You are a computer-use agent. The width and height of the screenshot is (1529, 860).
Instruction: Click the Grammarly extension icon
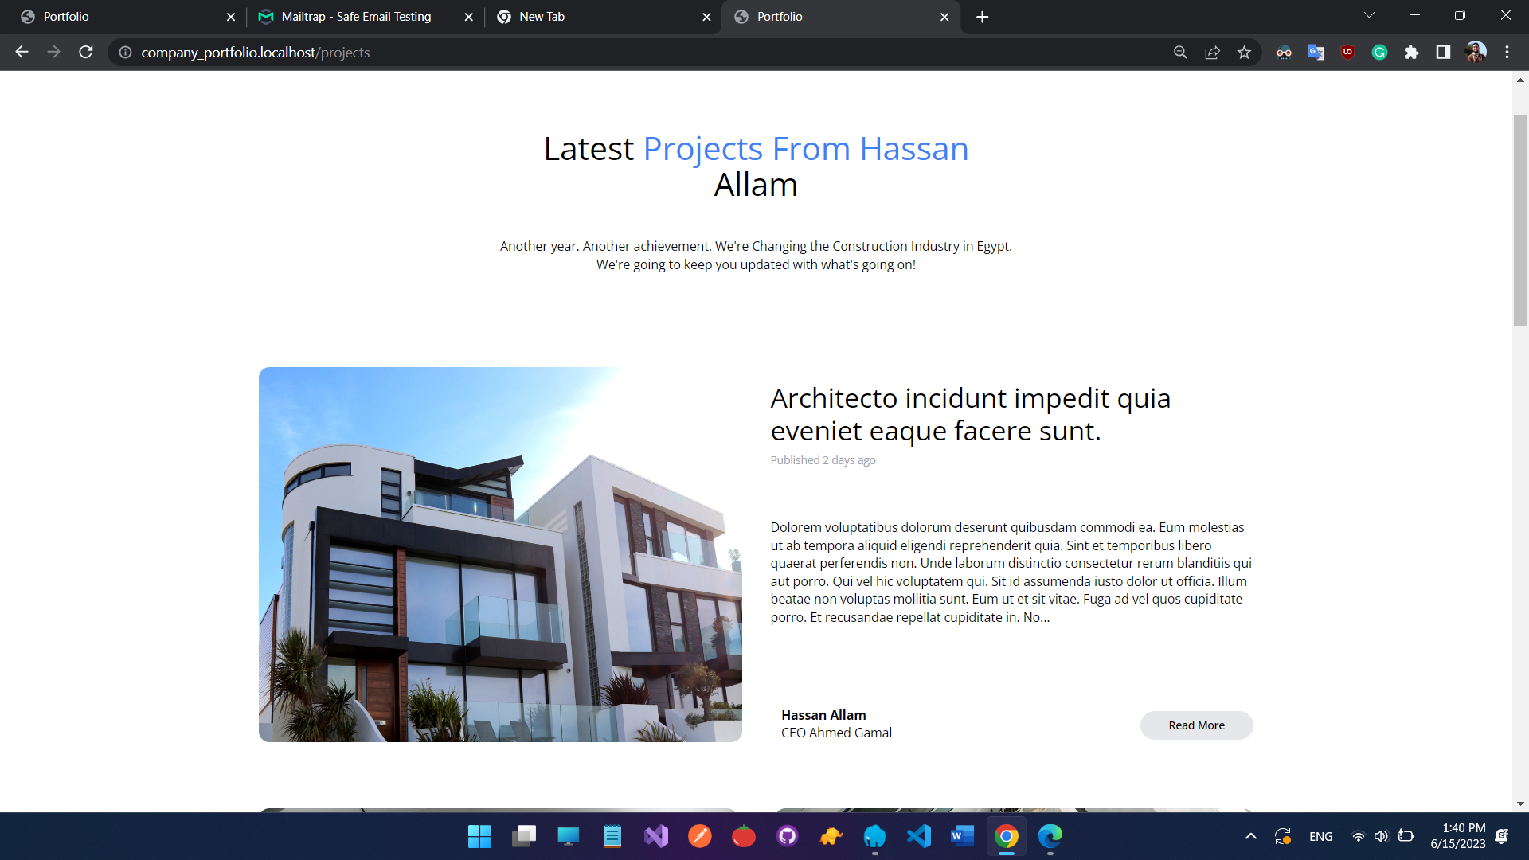click(1379, 53)
